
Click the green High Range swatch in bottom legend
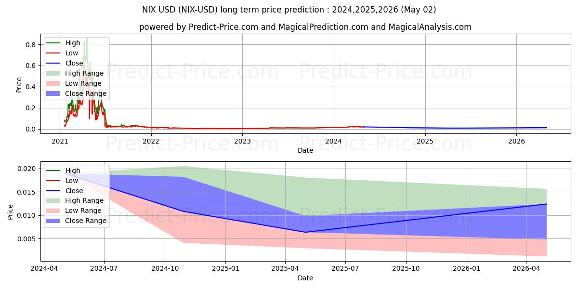coord(53,201)
